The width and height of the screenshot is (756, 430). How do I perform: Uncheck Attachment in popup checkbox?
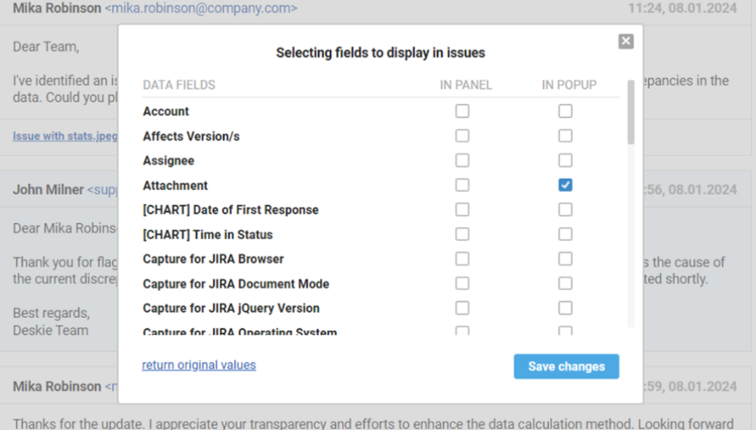(x=566, y=185)
